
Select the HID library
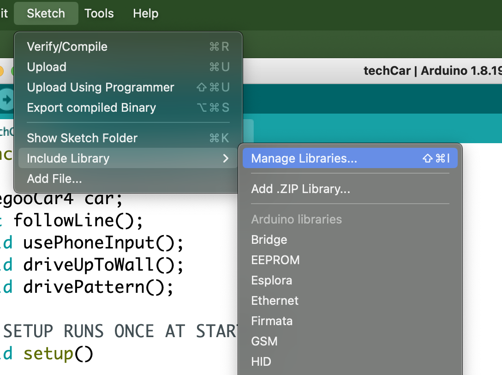click(x=261, y=362)
